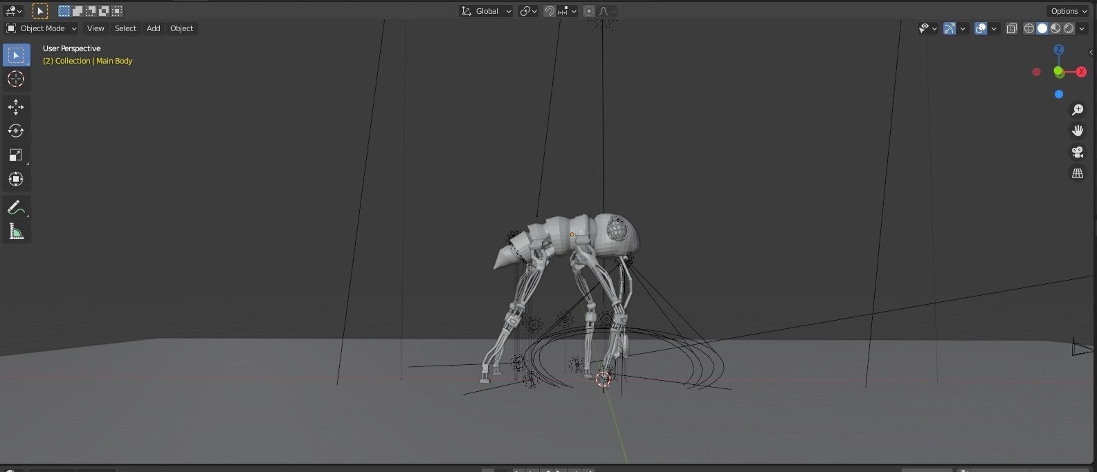
Task: Choose the Measure ruler tool
Action: pos(16,232)
